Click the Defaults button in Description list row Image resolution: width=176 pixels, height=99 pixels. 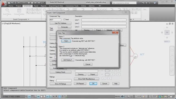109,30
